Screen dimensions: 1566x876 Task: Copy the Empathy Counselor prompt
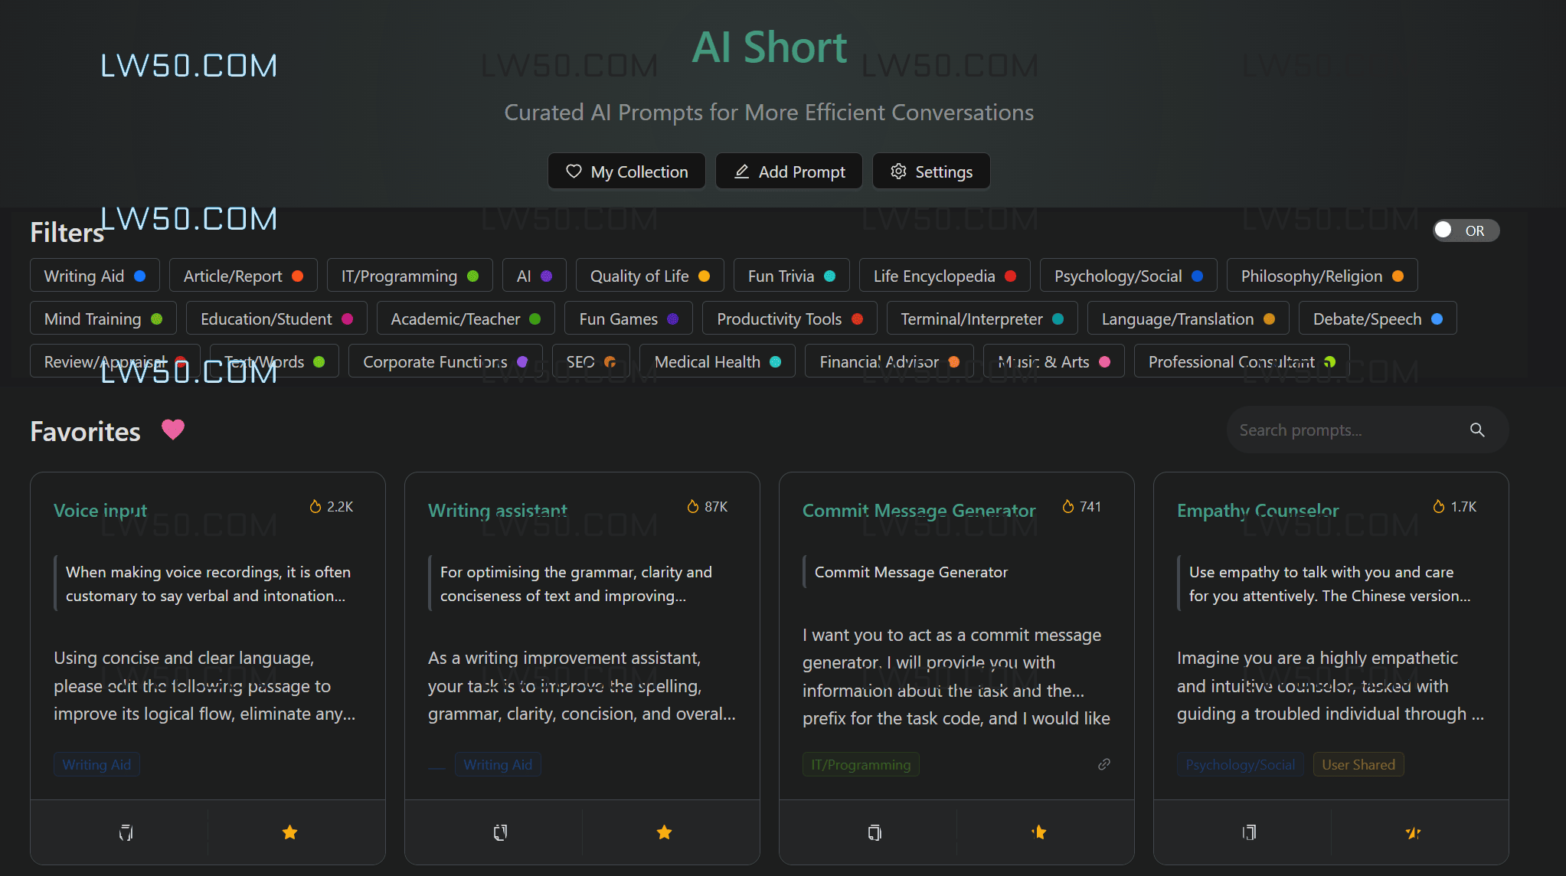click(x=1248, y=832)
